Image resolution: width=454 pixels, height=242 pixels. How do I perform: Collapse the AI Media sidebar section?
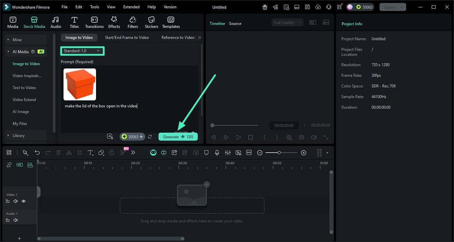pyautogui.click(x=8, y=51)
